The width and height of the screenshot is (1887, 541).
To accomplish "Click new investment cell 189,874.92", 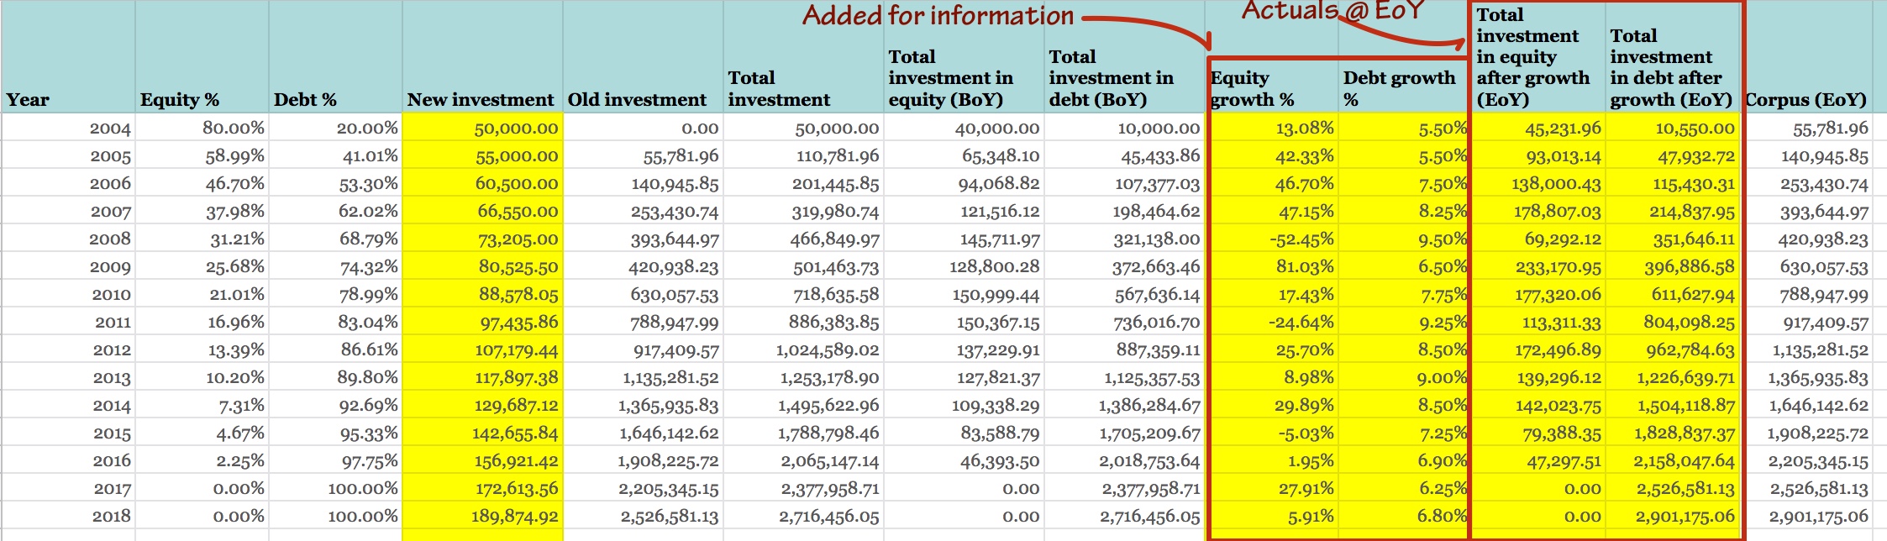I will [482, 516].
